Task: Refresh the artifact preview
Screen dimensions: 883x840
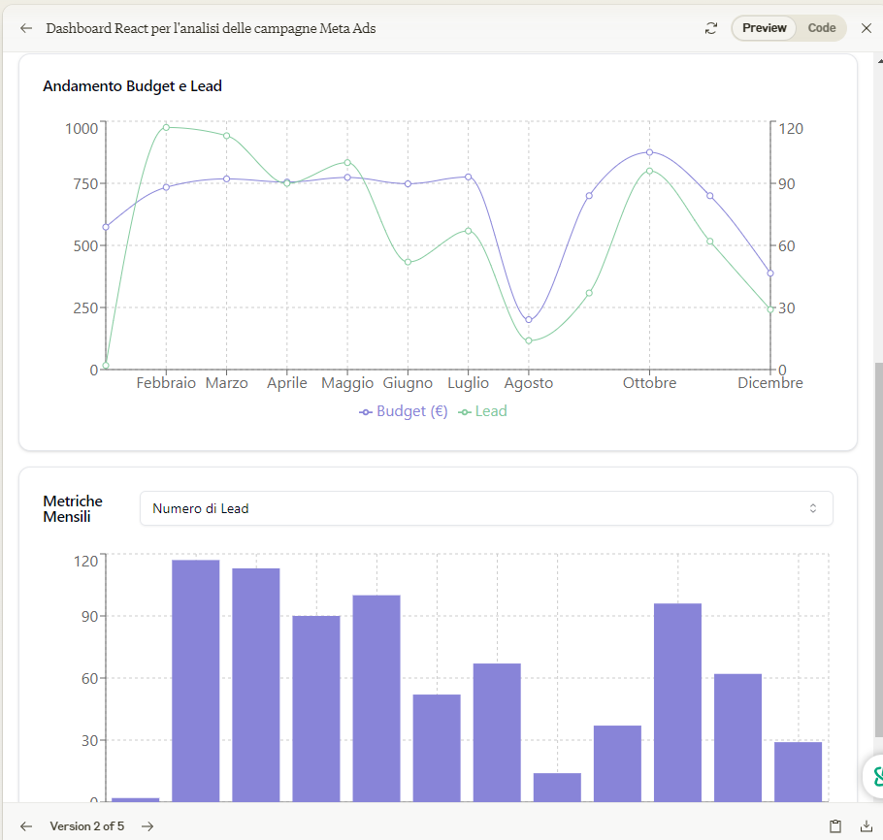Action: pyautogui.click(x=711, y=28)
